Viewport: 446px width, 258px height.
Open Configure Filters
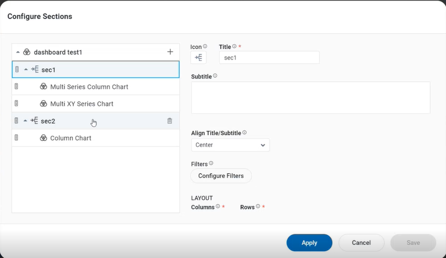(x=221, y=176)
